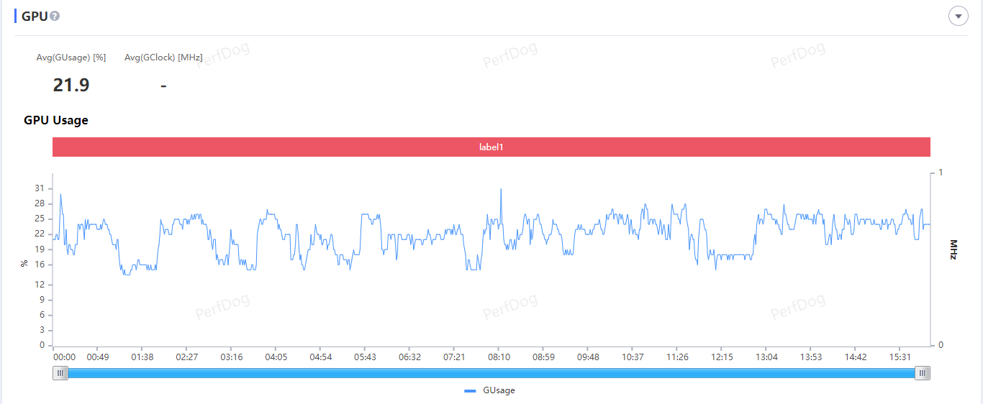Collapse the GPU section with the arrow button
Screen dimensions: 983x404
(958, 16)
